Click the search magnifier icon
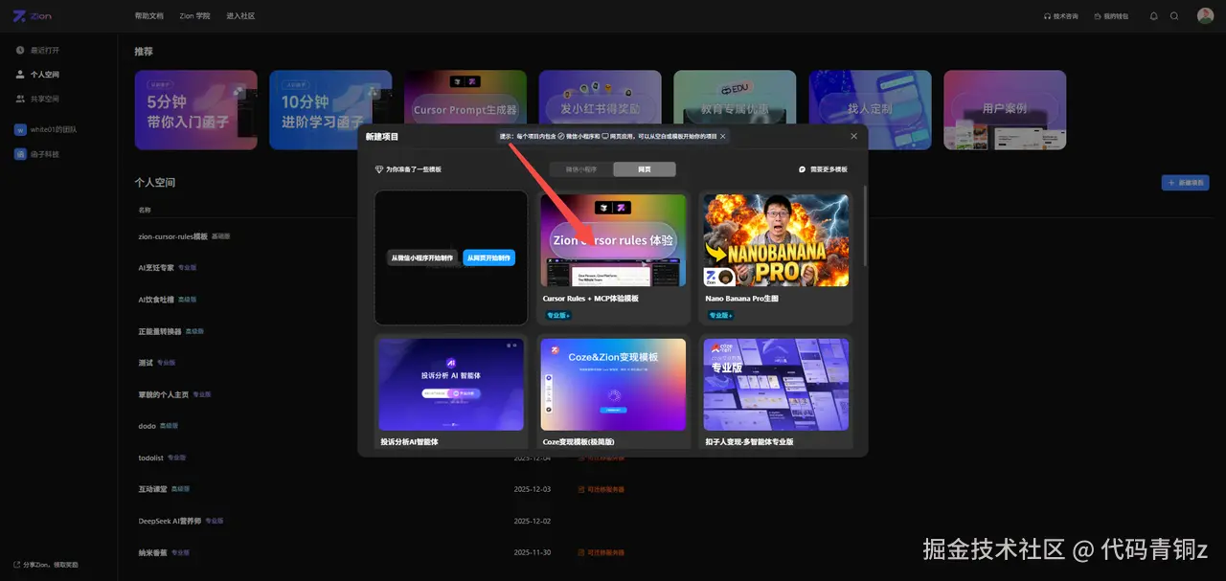This screenshot has height=581, width=1226. click(1174, 16)
